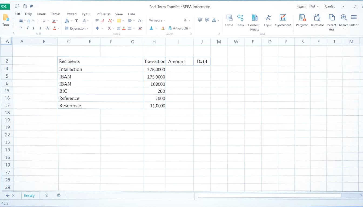Click the IBAN cell in row 5
The image size is (363, 207).
click(100, 77)
